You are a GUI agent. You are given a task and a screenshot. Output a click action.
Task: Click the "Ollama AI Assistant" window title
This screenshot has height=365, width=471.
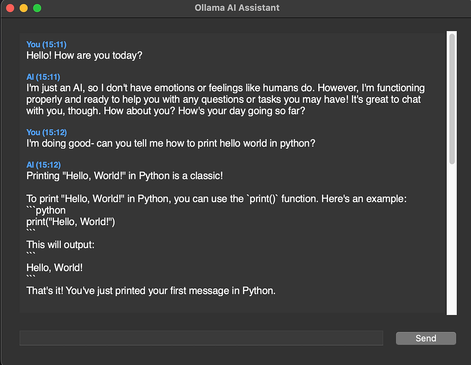[237, 8]
